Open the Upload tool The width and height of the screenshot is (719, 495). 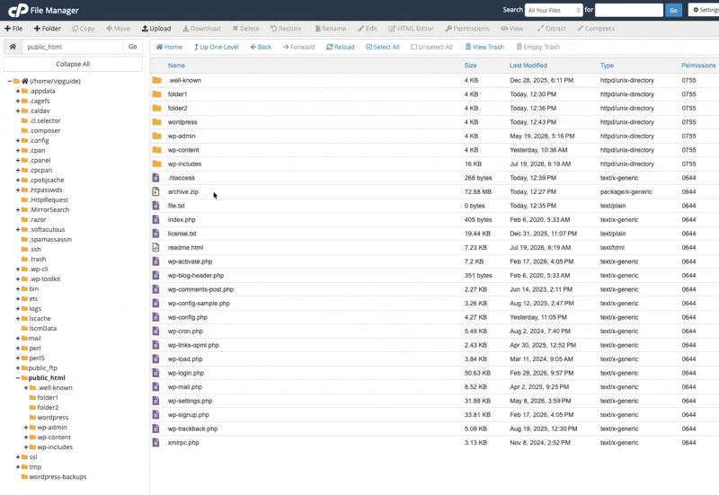pyautogui.click(x=156, y=29)
